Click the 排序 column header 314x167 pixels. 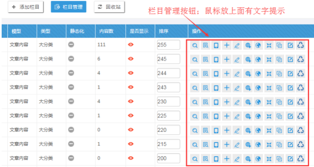coord(163,31)
